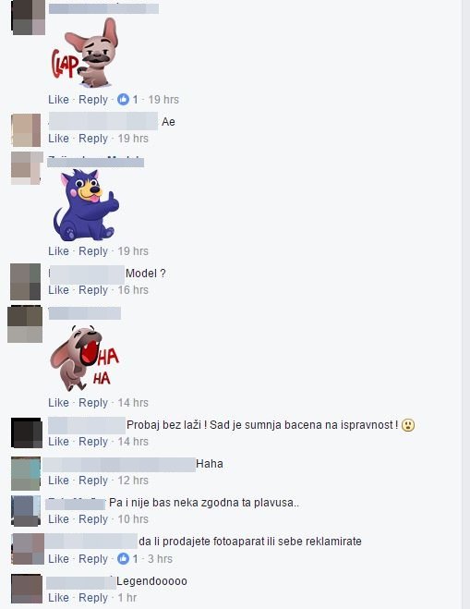Click the blue thumbs-up icon on the fotoaparat comment
Viewport: 470px width, 609px height.
(124, 558)
